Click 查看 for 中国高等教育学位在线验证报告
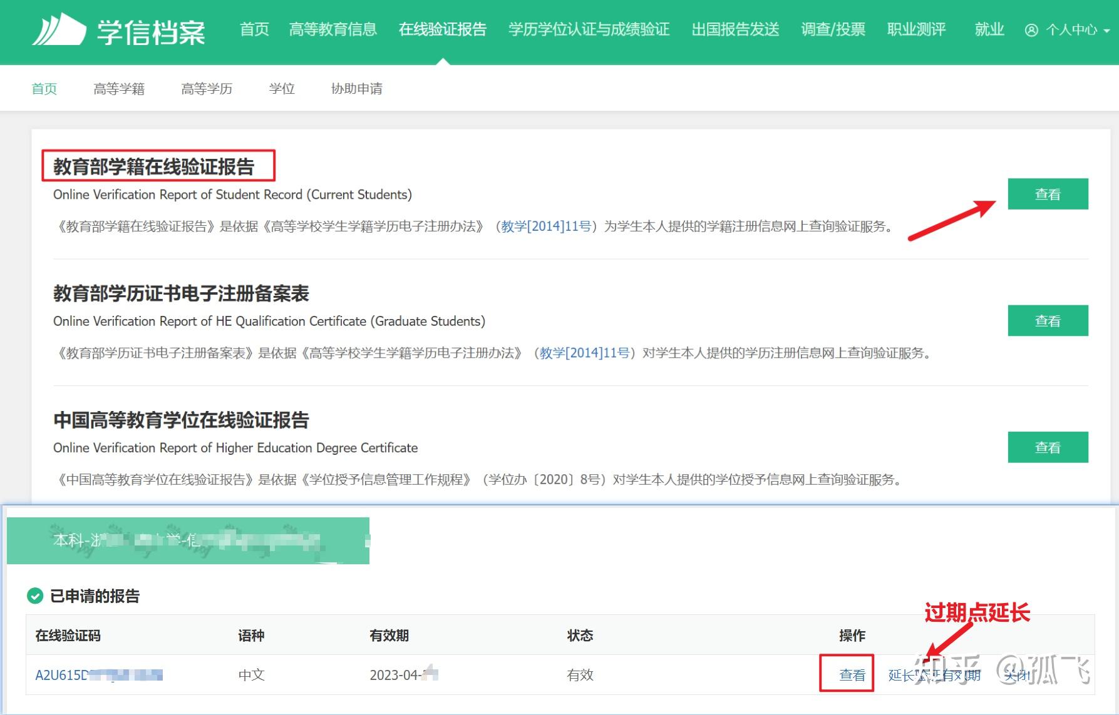 tap(1048, 447)
